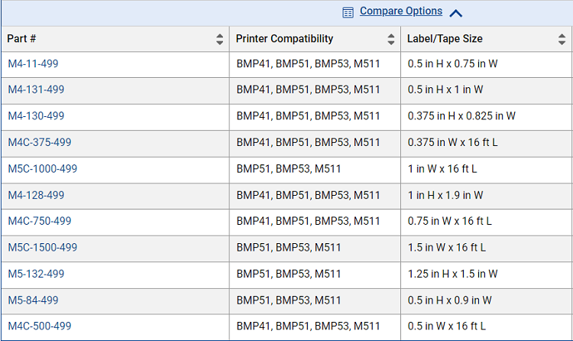Open part M4-11-499

34,63
